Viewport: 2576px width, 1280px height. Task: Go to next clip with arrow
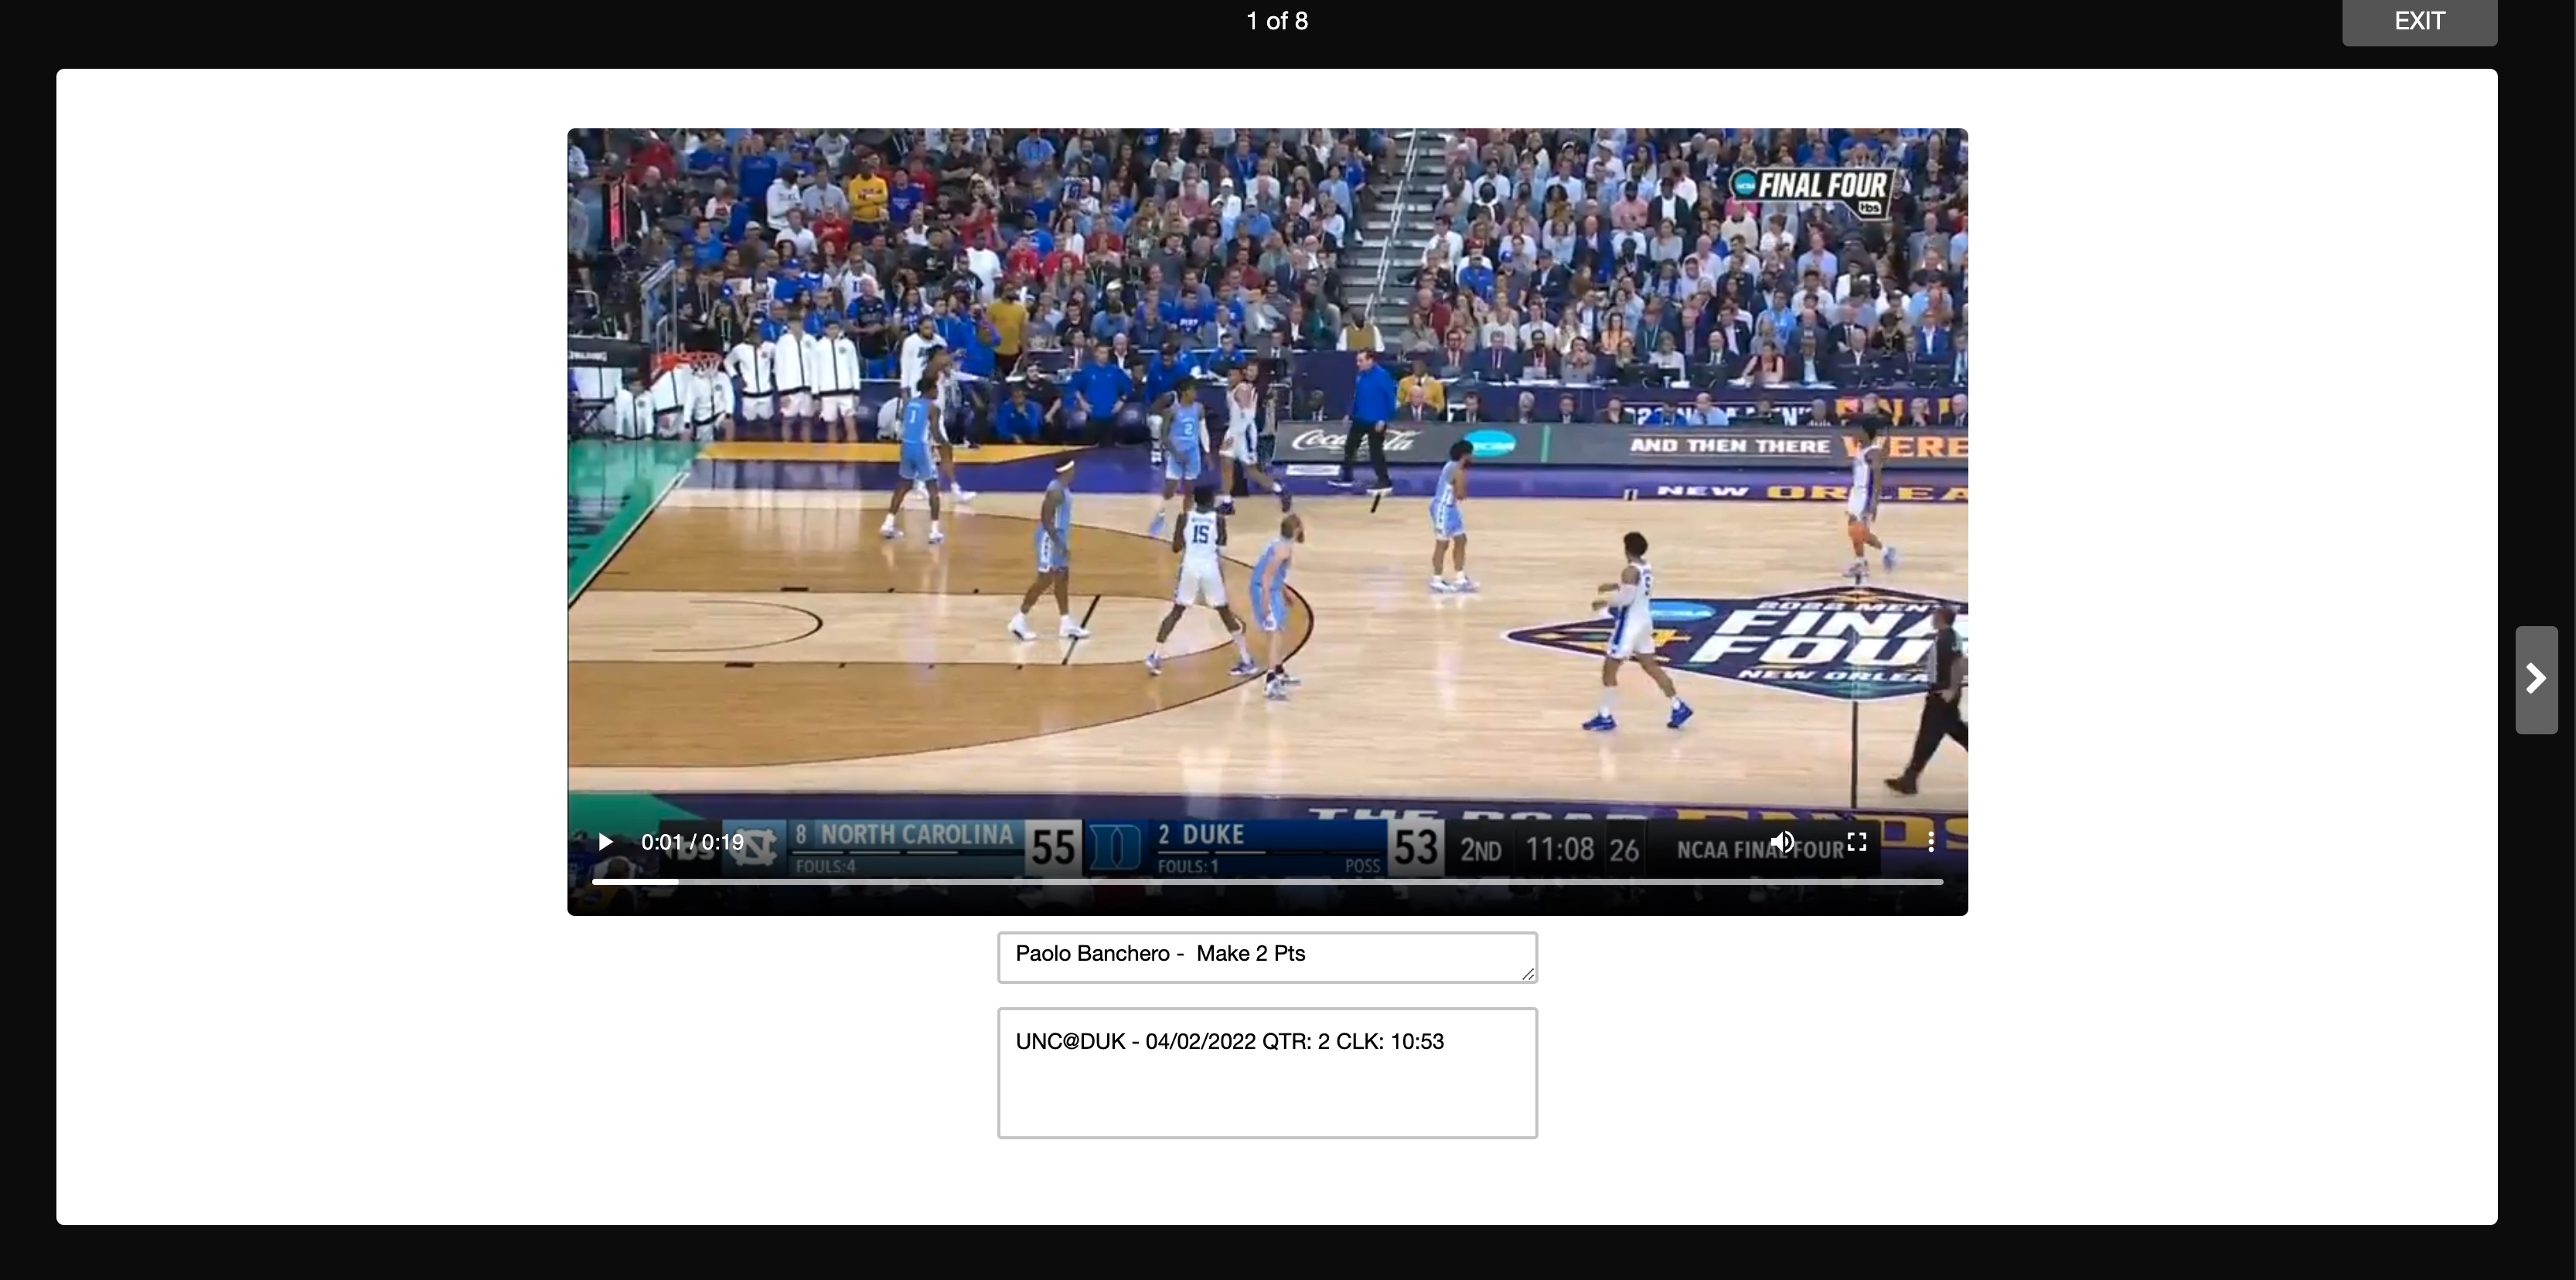click(x=2536, y=679)
